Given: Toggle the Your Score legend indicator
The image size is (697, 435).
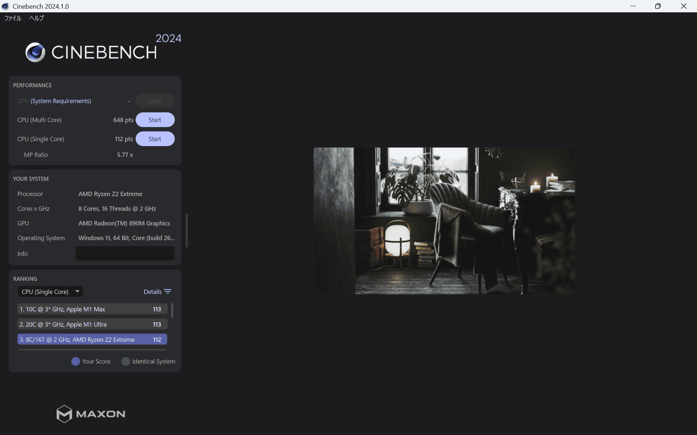Looking at the screenshot, I should [x=76, y=361].
